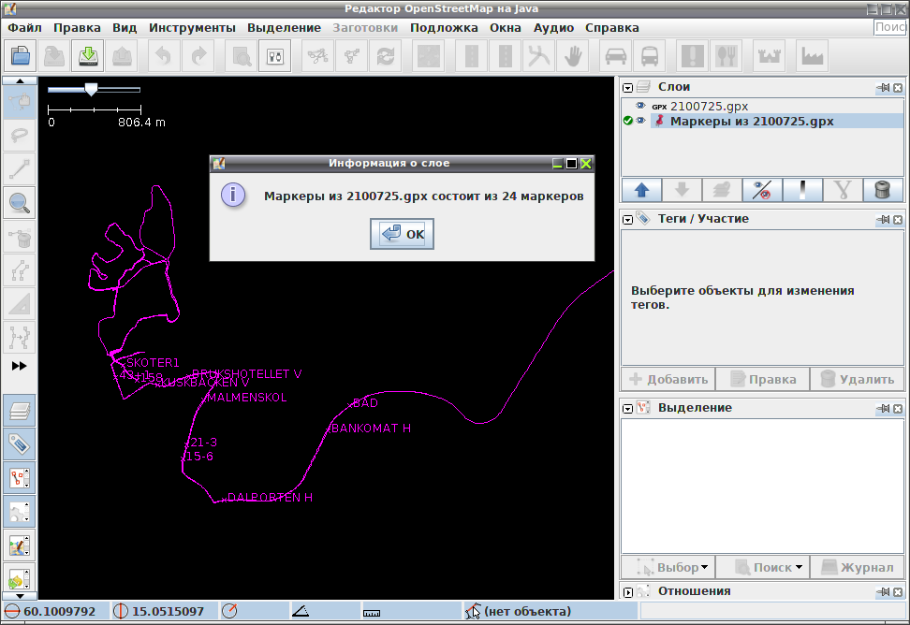This screenshot has height=625, width=910.
Task: Toggle active checkmark on Маркеры layer
Action: click(628, 121)
